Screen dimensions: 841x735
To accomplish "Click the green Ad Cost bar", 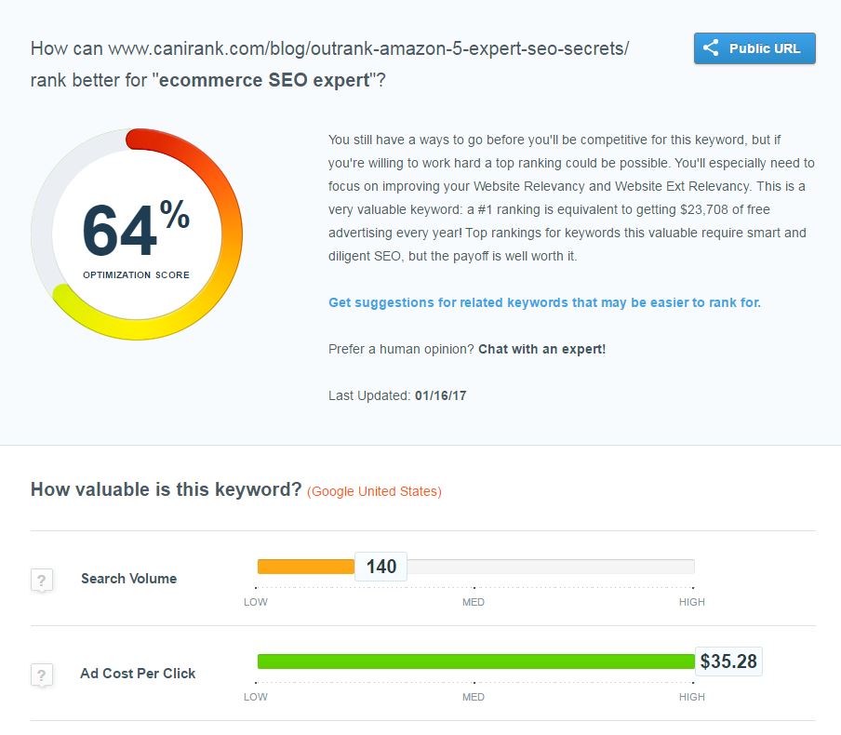I will 476,661.
